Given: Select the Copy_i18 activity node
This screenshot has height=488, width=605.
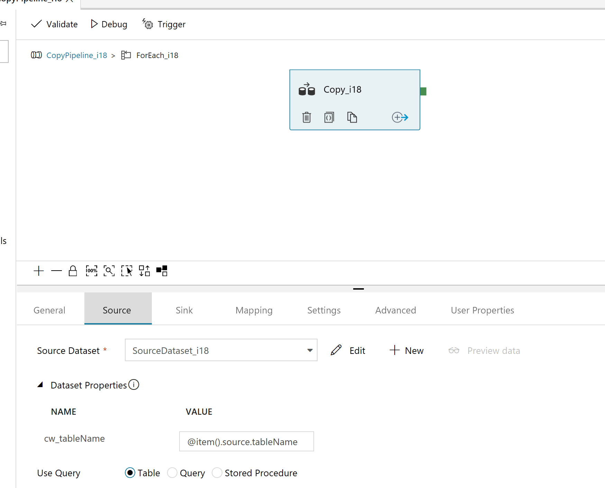Looking at the screenshot, I should pyautogui.click(x=355, y=100).
